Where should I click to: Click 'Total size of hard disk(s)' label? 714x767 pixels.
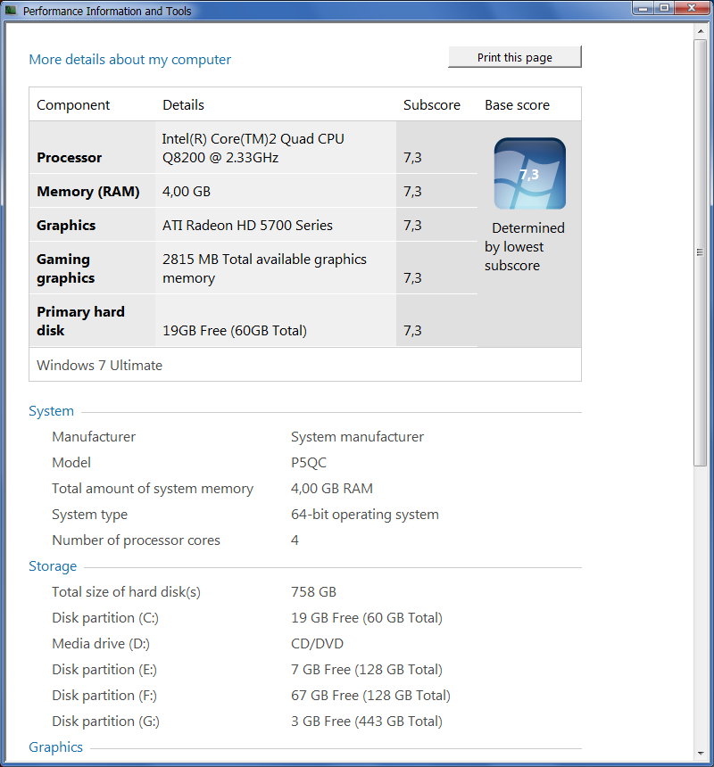point(126,592)
